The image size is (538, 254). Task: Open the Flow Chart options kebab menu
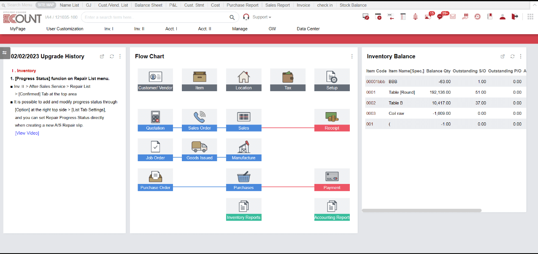pyautogui.click(x=352, y=56)
